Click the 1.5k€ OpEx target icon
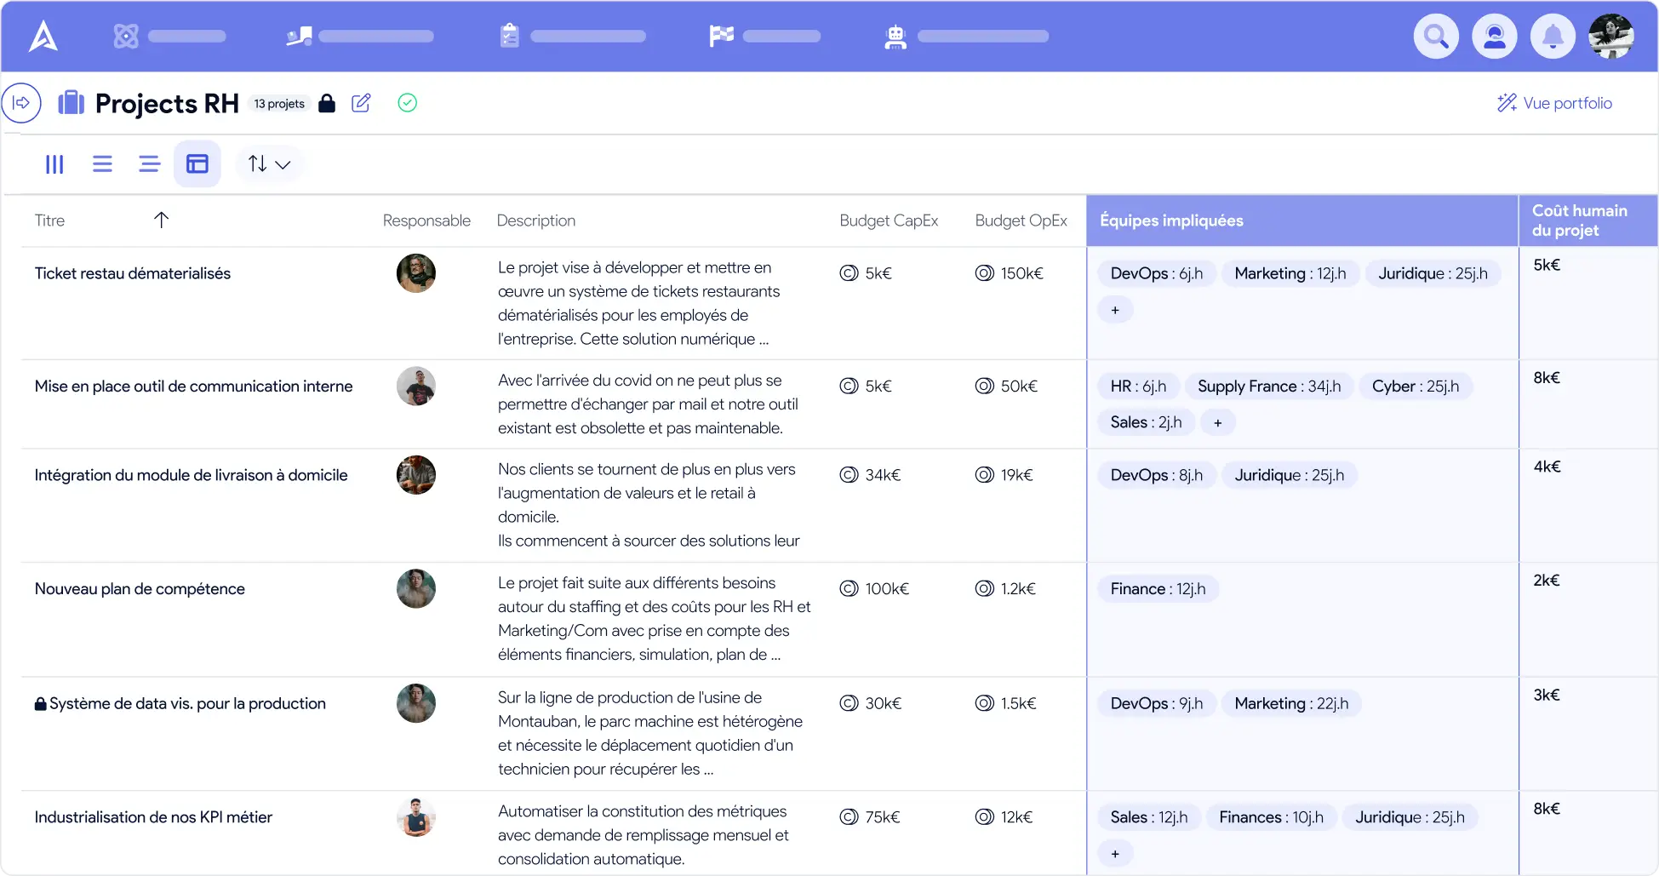The image size is (1659, 876). pyautogui.click(x=984, y=703)
